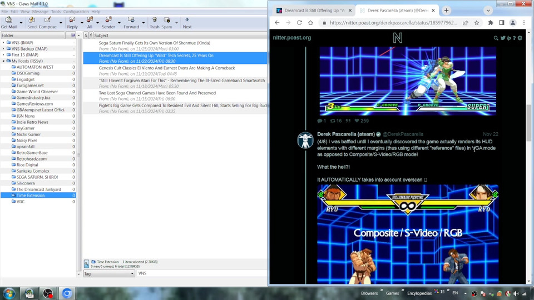The image size is (534, 300).
Task: Open the Two Lost Sega Channel Games message
Action: [175, 96]
